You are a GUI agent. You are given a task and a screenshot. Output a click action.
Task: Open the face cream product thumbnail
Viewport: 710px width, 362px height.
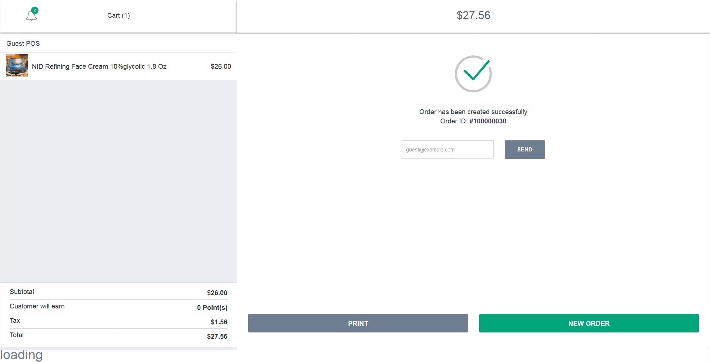tap(17, 65)
